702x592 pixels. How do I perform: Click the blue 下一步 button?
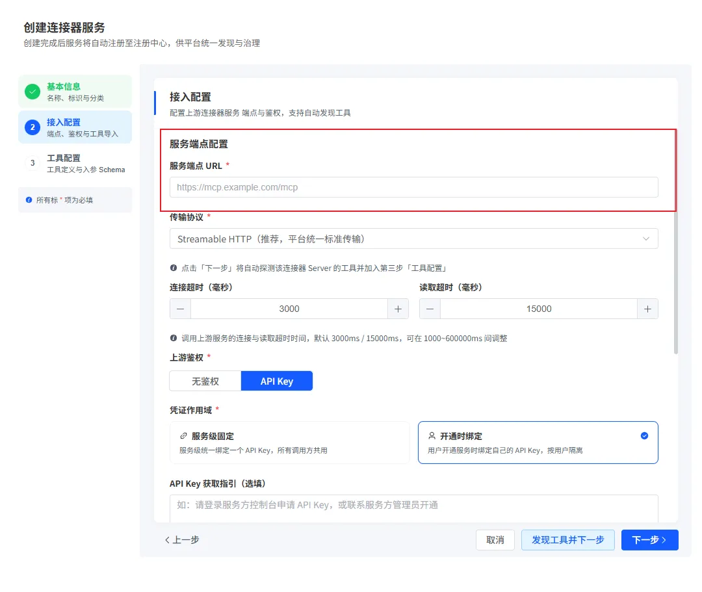click(649, 539)
